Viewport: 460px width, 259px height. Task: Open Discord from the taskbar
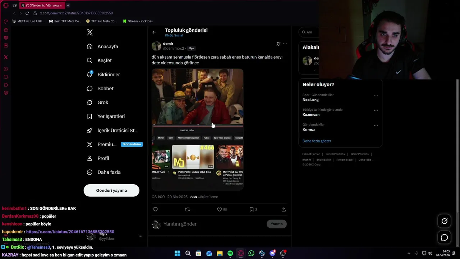272,253
